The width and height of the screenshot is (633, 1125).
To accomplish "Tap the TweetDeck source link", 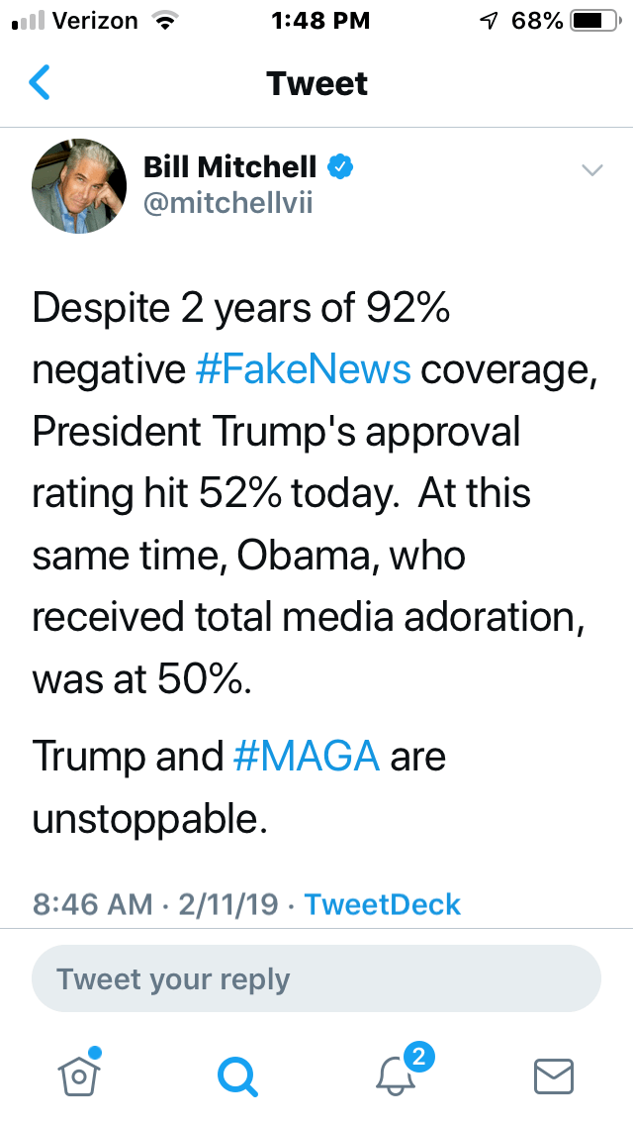I will coord(382,904).
